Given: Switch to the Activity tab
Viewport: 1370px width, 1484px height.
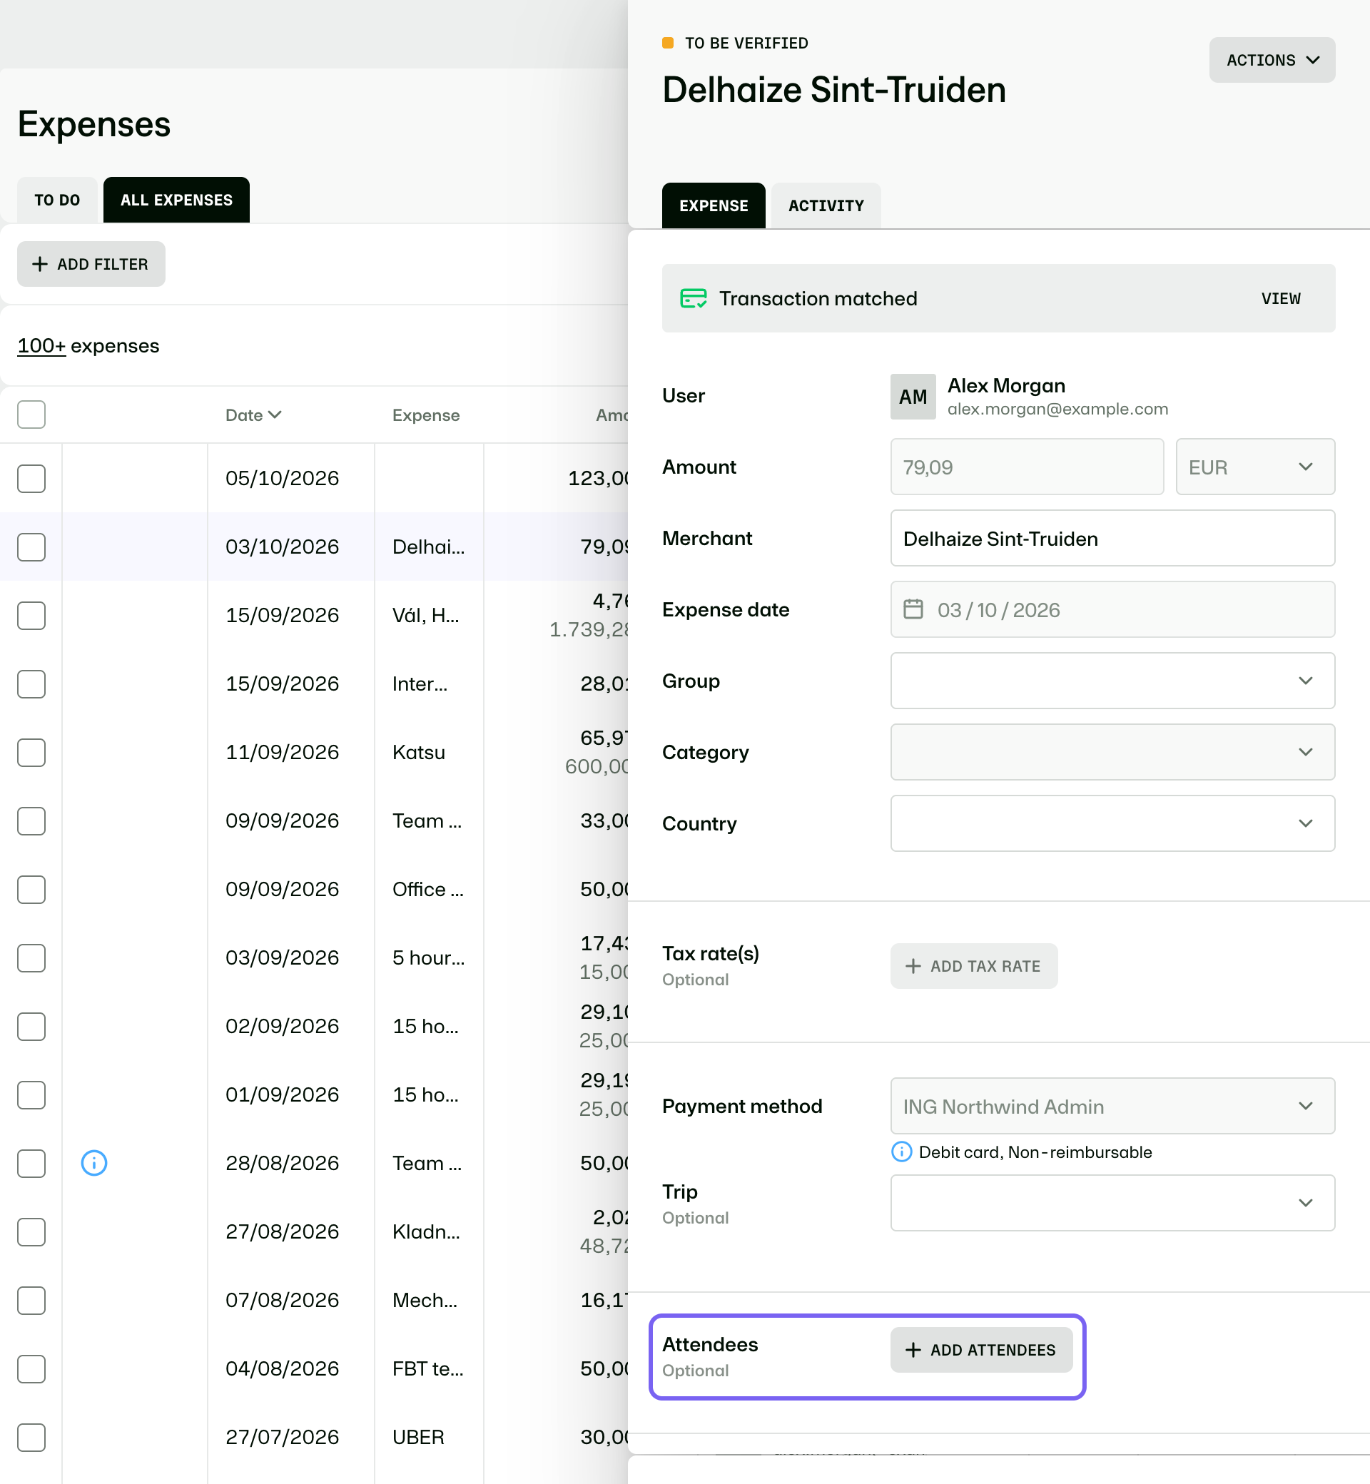Looking at the screenshot, I should coord(826,205).
